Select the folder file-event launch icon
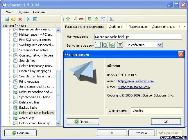 112,45
